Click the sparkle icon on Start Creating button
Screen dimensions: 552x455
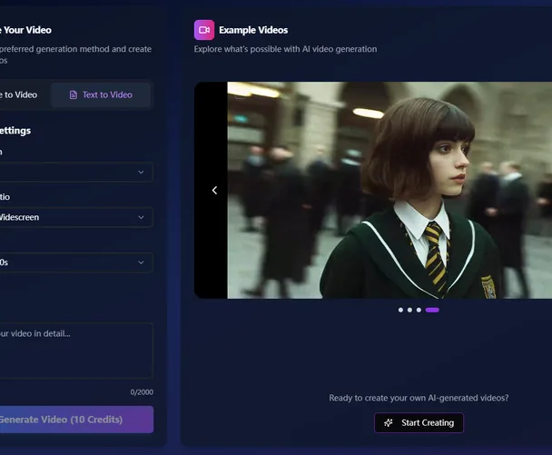tap(389, 422)
